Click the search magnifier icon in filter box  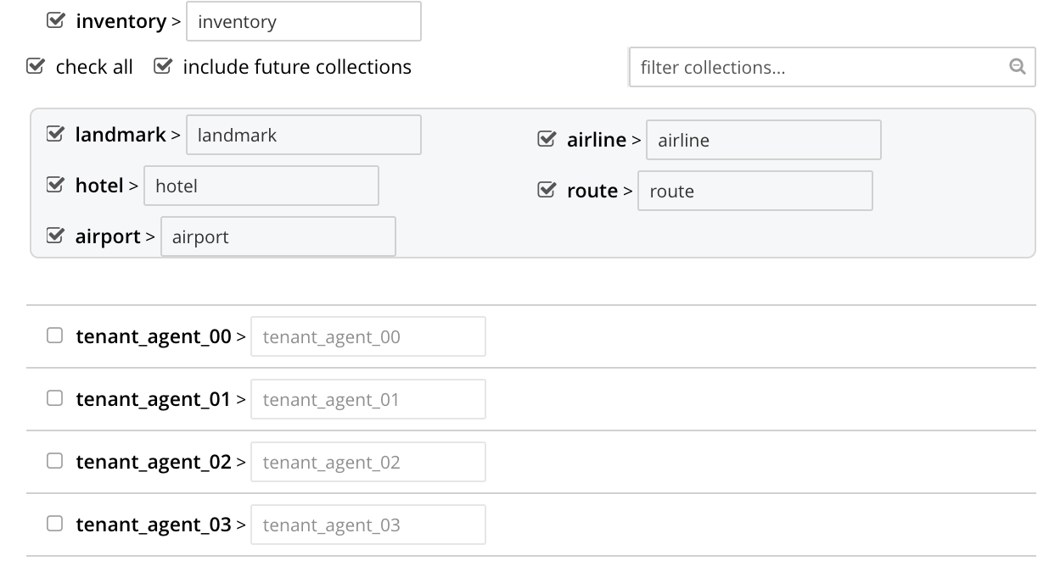point(1017,67)
